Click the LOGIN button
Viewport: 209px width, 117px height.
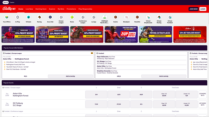[x=203, y=9]
